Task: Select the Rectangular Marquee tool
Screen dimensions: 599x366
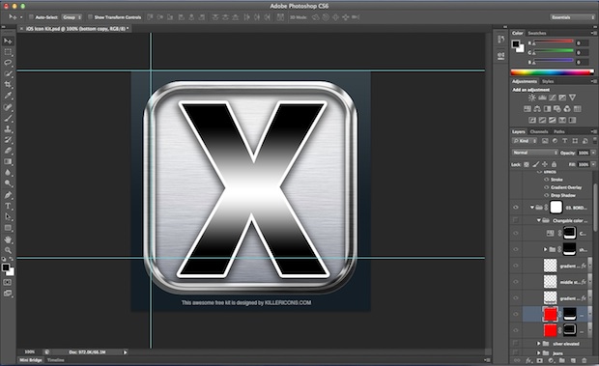Action: point(8,52)
